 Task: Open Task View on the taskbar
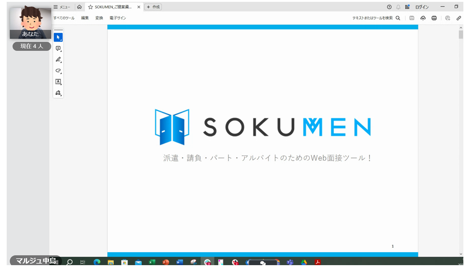point(83,262)
